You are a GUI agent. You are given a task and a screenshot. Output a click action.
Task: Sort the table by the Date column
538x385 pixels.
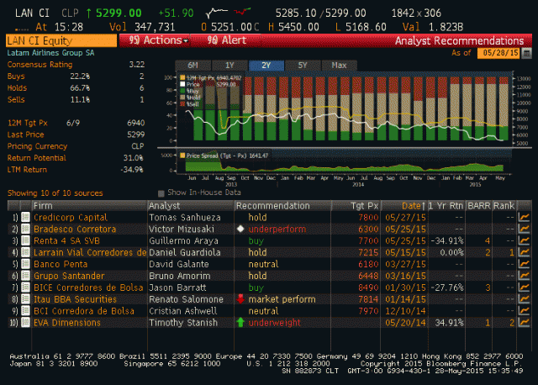pos(412,205)
